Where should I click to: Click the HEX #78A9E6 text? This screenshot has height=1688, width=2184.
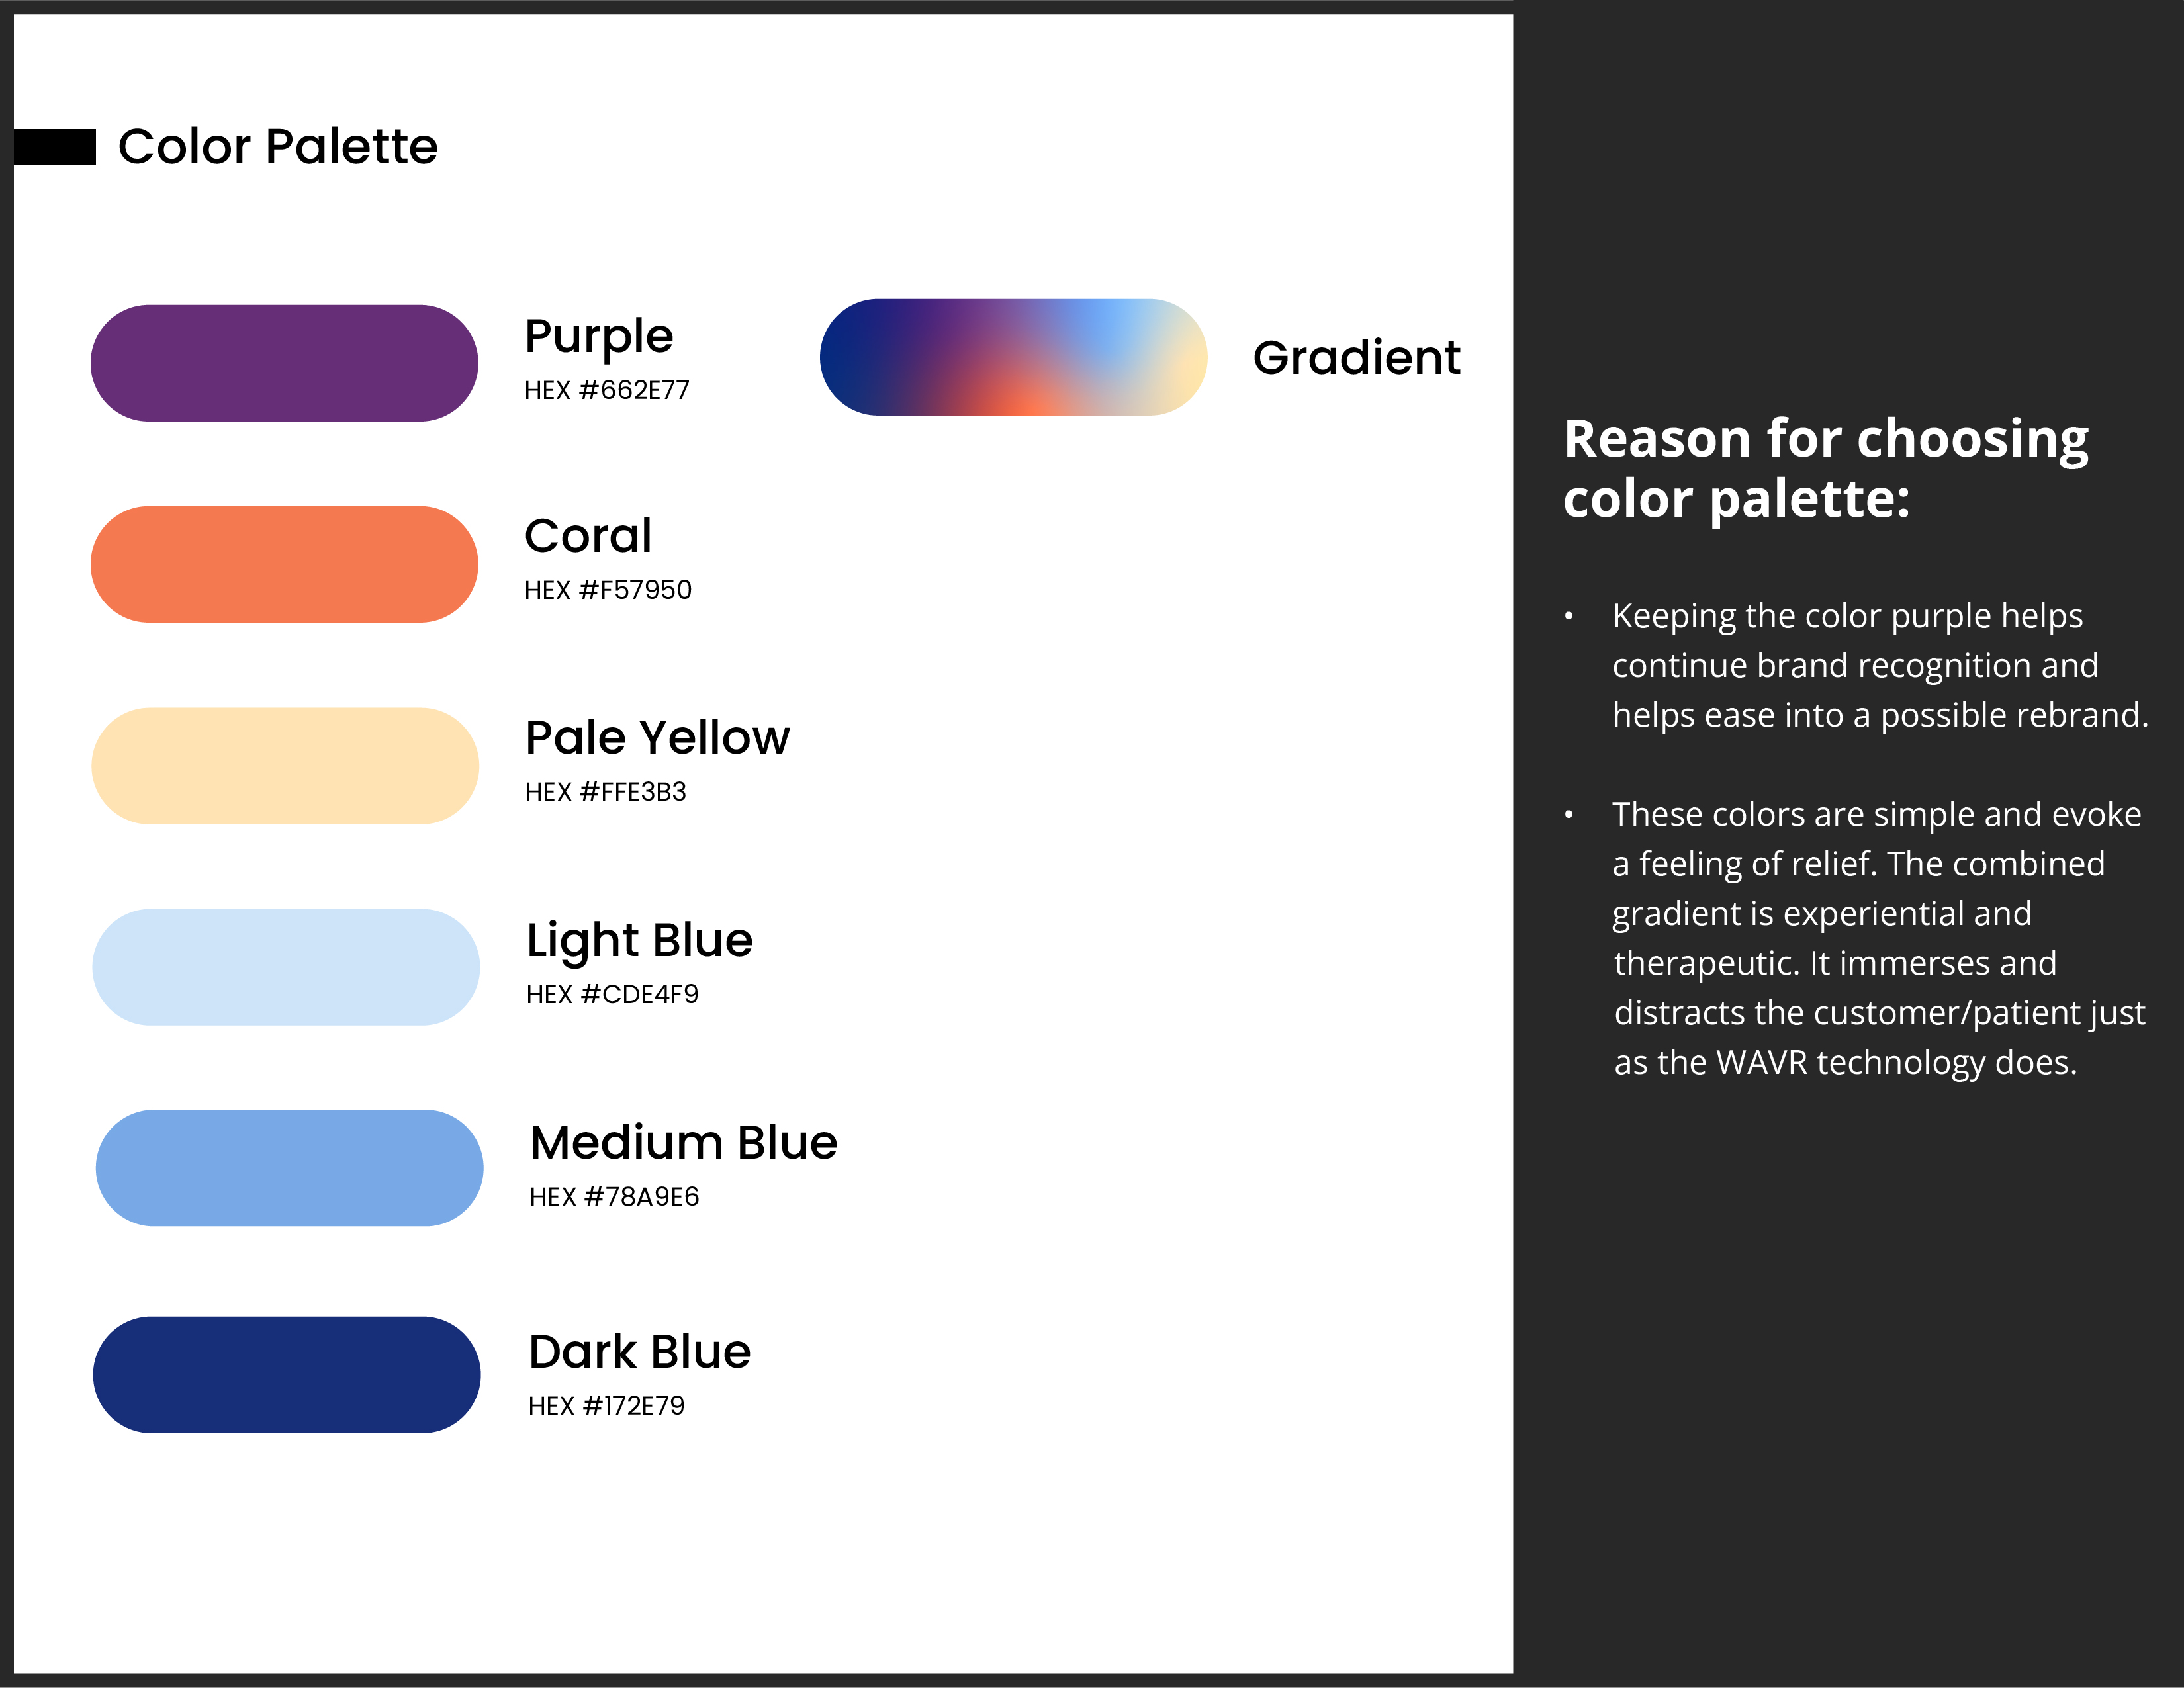pos(614,1197)
